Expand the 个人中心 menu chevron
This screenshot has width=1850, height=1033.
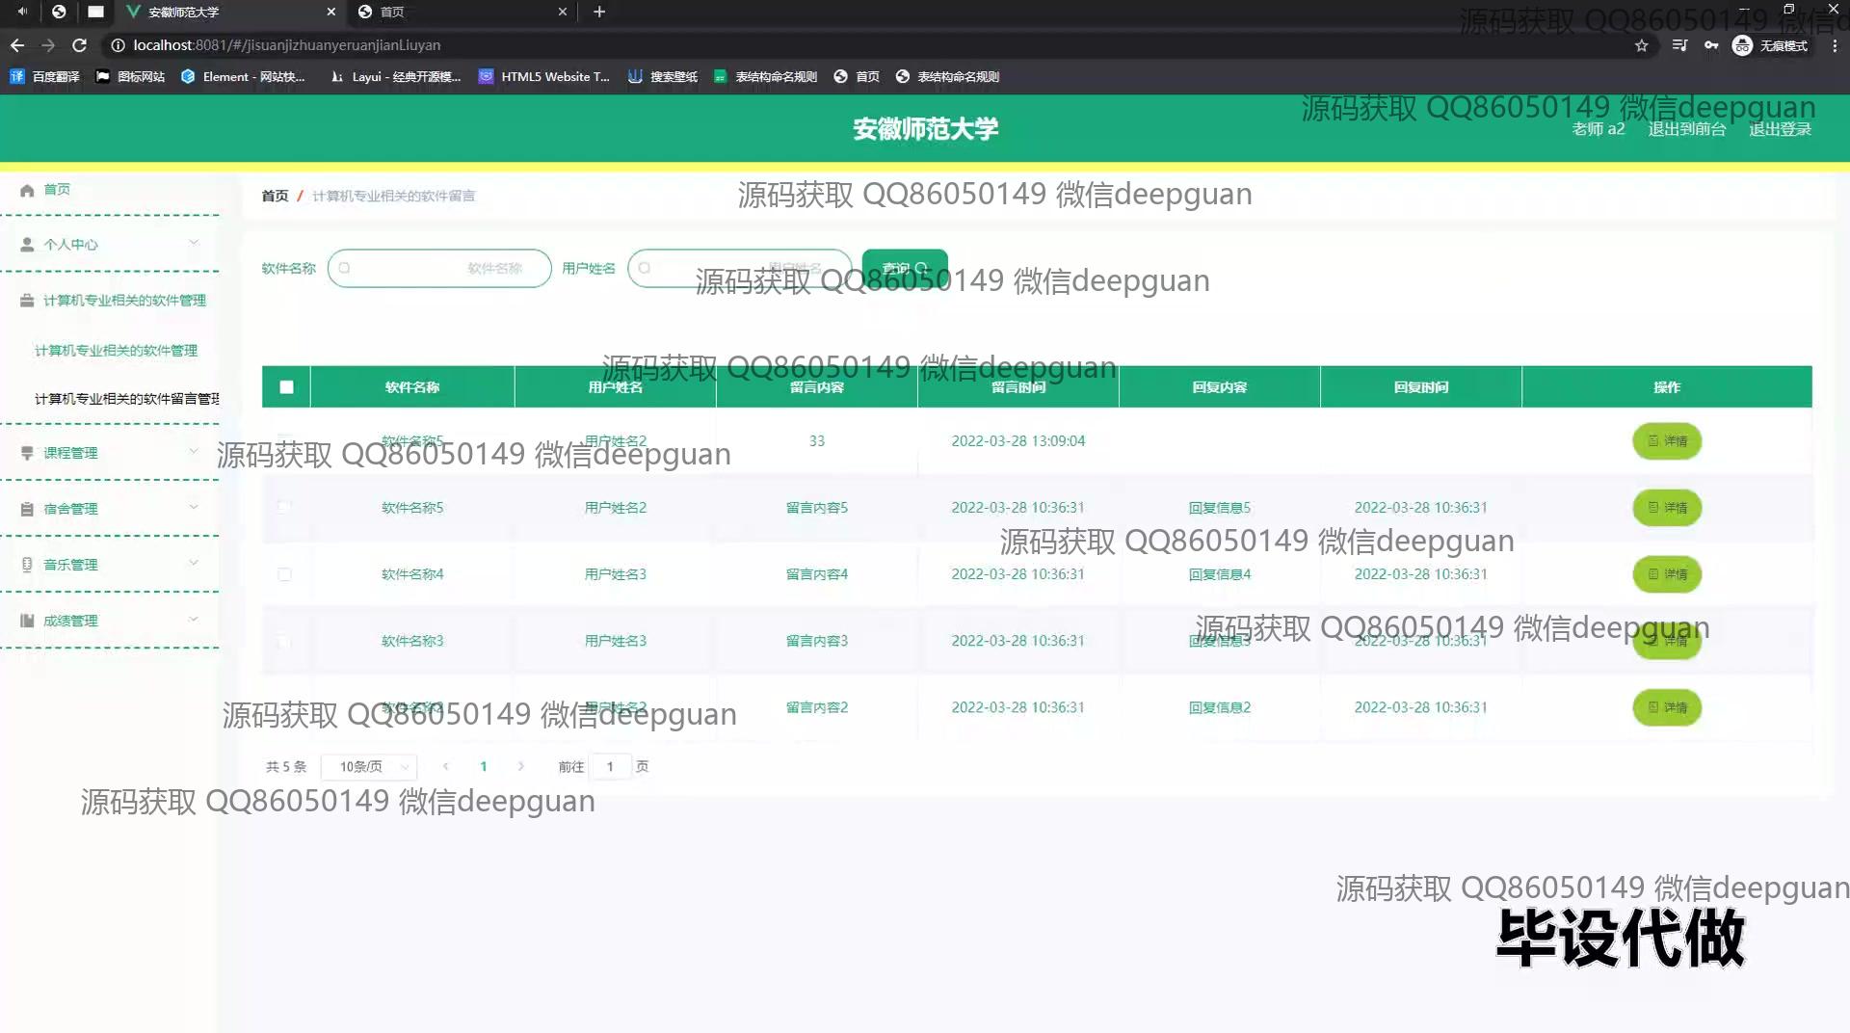click(x=194, y=243)
